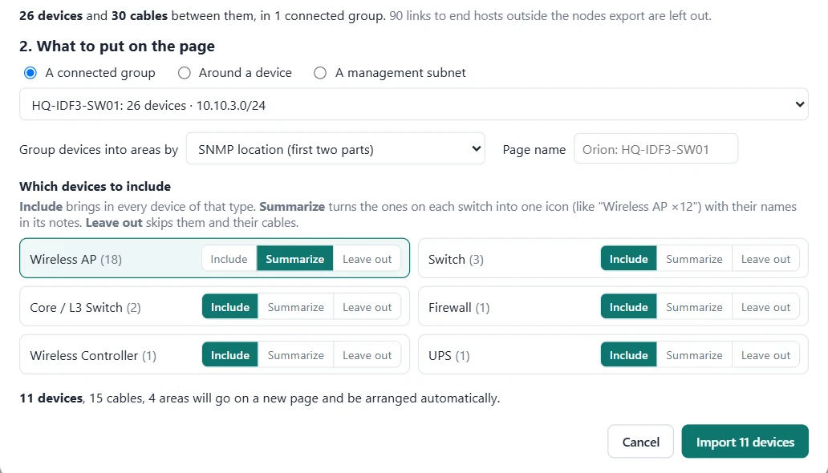
Task: Set Wireless AP to Summarize
Action: [294, 259]
